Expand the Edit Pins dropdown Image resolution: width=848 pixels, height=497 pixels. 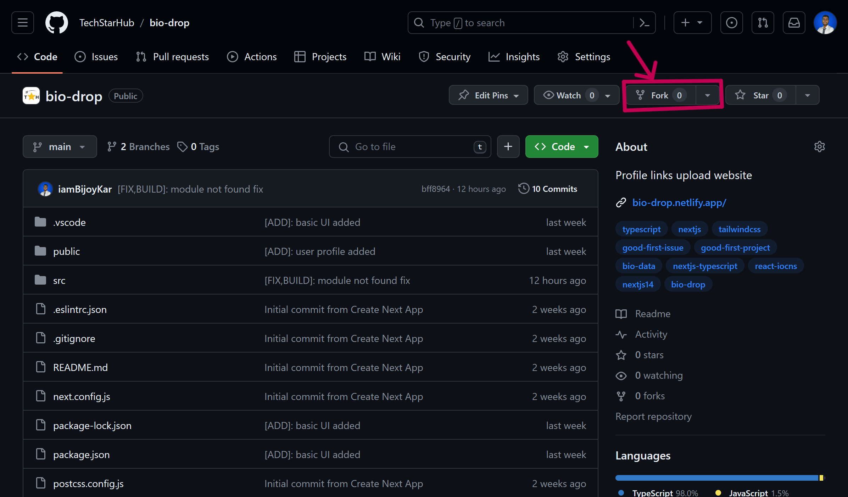pos(489,95)
